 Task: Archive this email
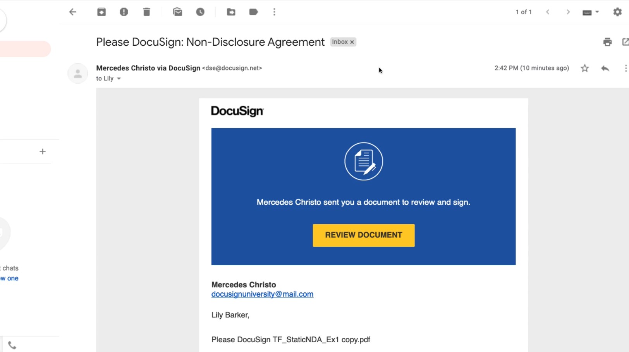point(101,12)
